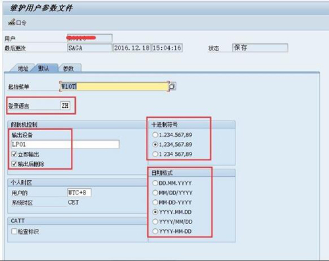Enable the 检查标识 checkbox
Viewport: 329px width, 261px height.
click(x=14, y=231)
